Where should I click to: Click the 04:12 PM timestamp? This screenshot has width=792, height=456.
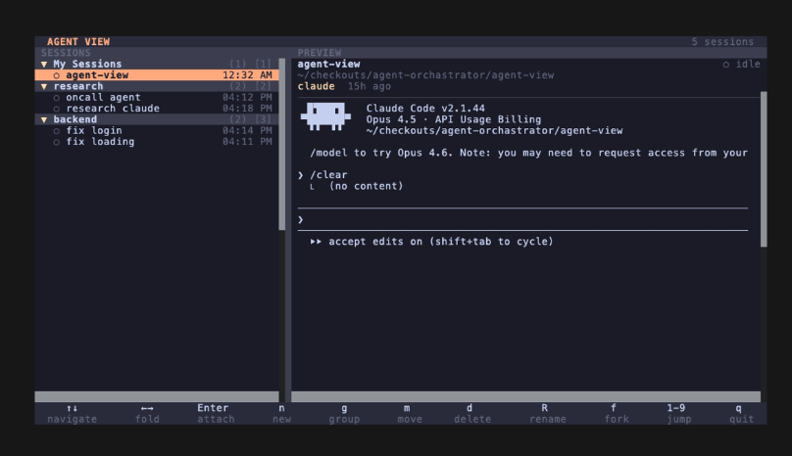pos(247,97)
